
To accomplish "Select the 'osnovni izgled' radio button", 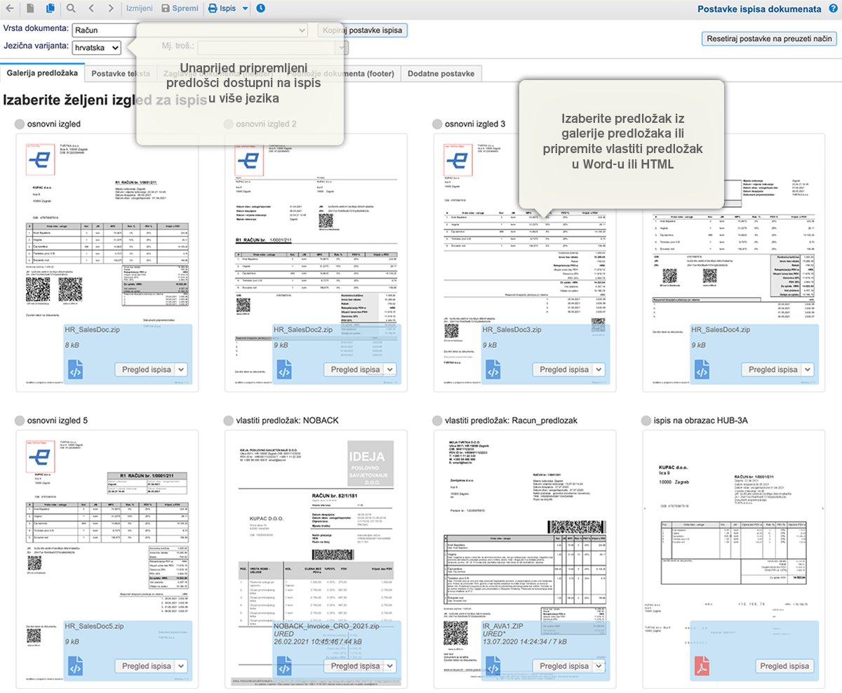I will click(x=19, y=124).
